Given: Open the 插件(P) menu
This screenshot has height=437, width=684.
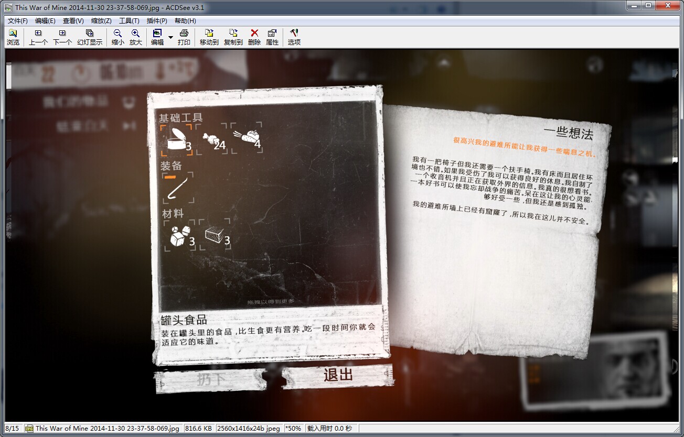Looking at the screenshot, I should pos(157,21).
